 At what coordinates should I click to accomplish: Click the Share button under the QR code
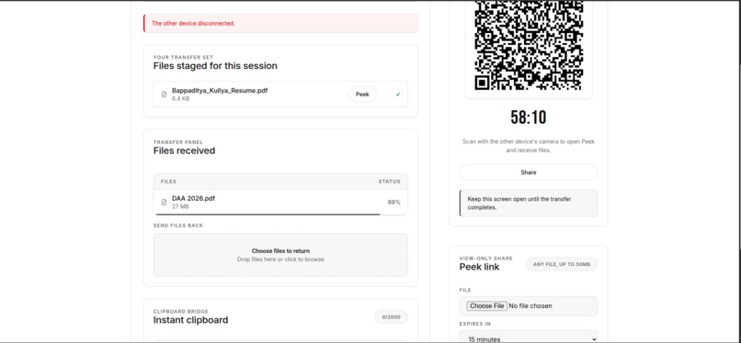click(x=529, y=172)
